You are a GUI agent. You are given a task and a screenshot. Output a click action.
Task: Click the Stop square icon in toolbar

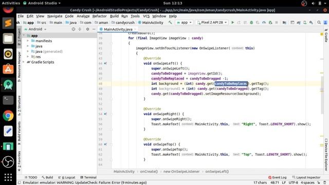(x=277, y=23)
